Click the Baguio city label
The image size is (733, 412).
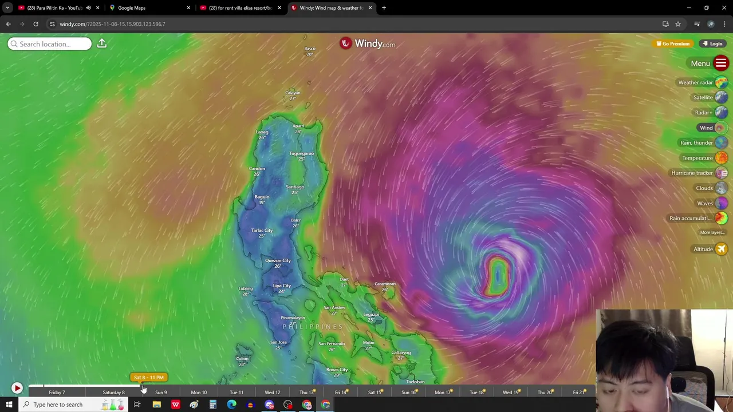pos(262,197)
